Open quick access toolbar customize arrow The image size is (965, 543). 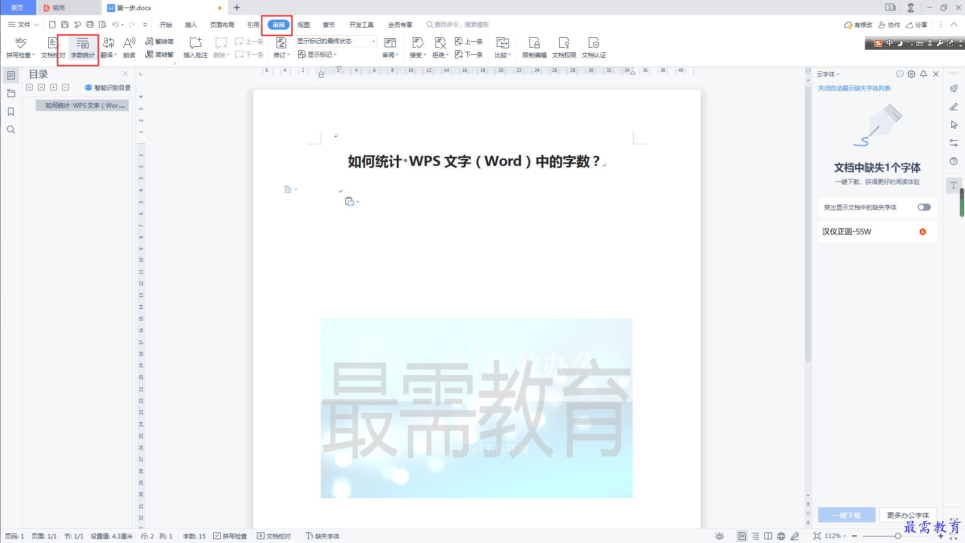145,25
